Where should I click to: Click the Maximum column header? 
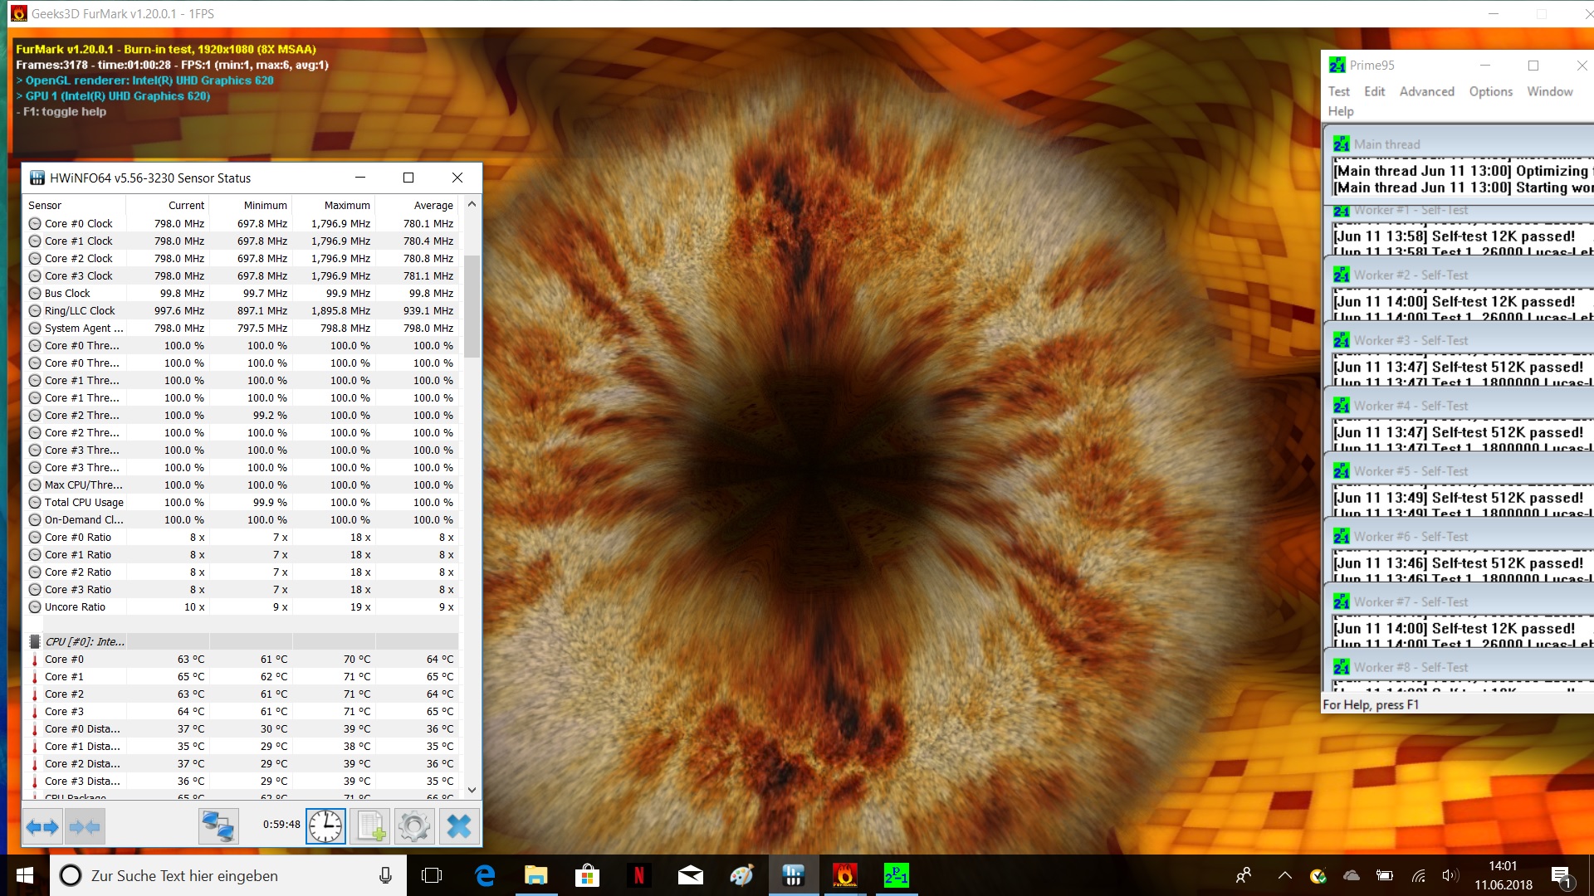click(x=346, y=205)
